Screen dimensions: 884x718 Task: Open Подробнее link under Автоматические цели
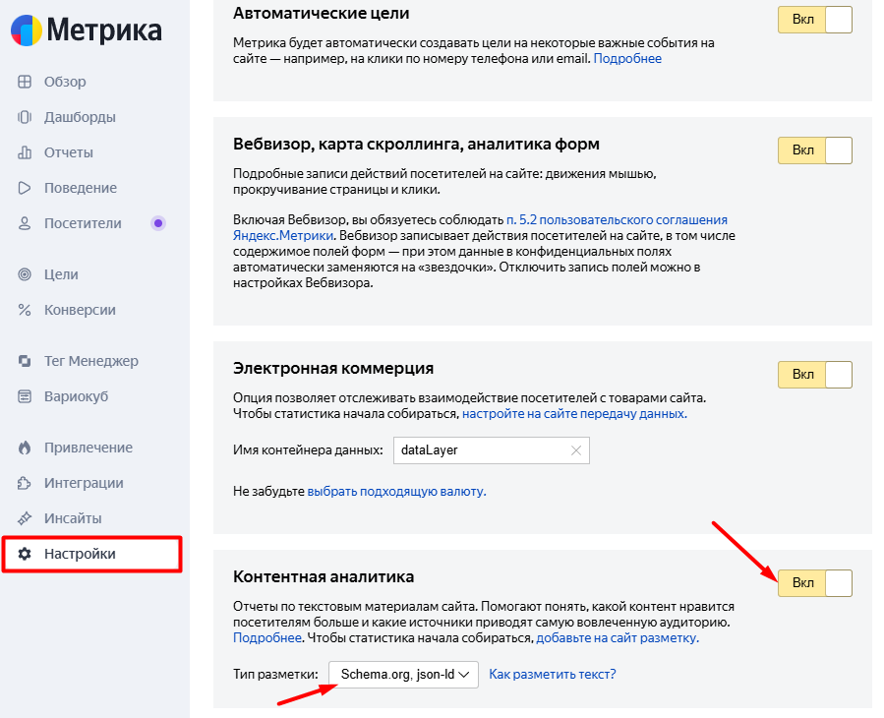point(627,59)
